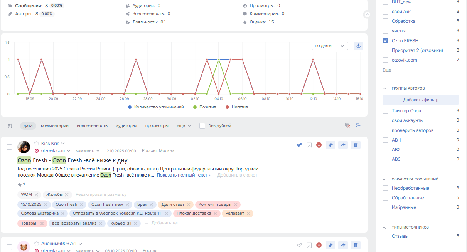Click the remove-tags-from-list icon above the posts

coord(347,125)
